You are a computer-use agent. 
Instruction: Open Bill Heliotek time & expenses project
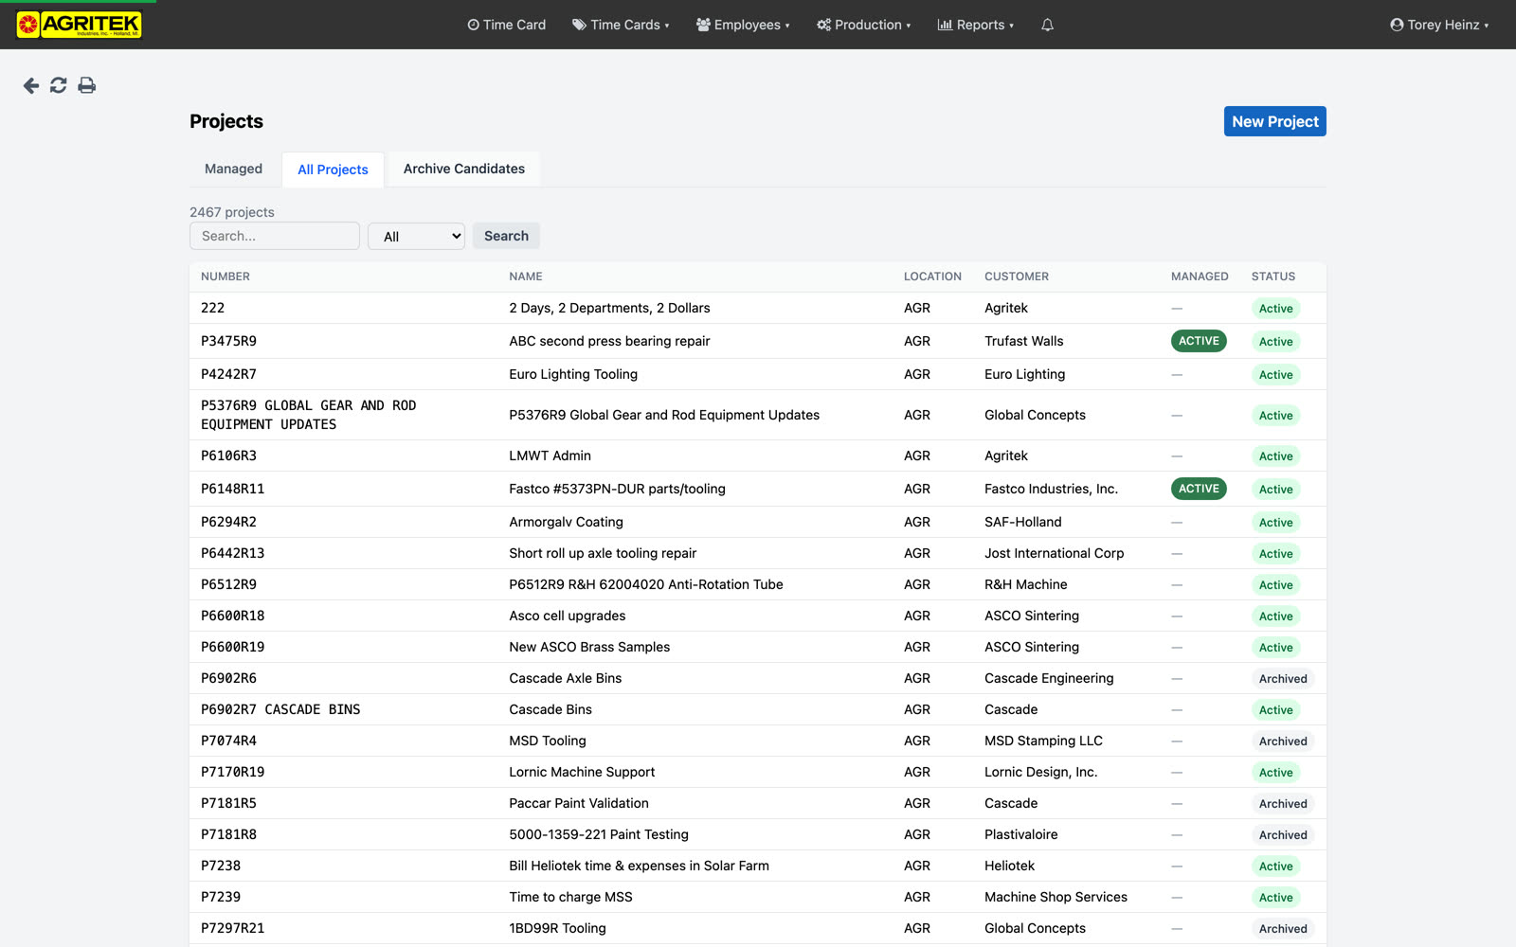pyautogui.click(x=639, y=866)
